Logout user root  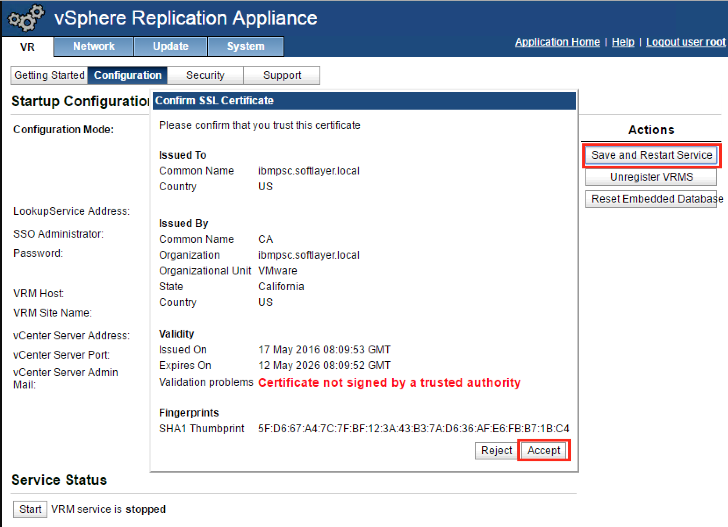pos(685,42)
